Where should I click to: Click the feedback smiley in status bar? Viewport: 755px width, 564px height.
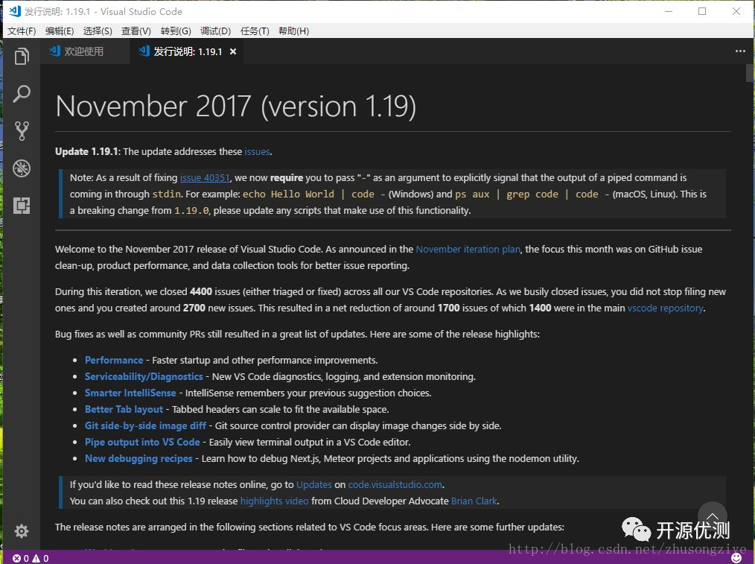736,558
